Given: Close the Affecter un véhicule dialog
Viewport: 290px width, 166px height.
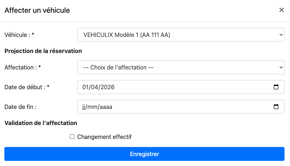Looking at the screenshot, I should (x=282, y=10).
